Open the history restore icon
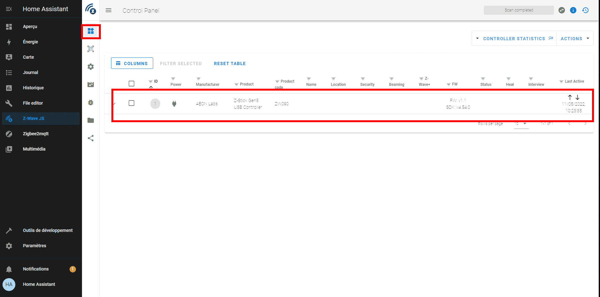 [x=585, y=10]
